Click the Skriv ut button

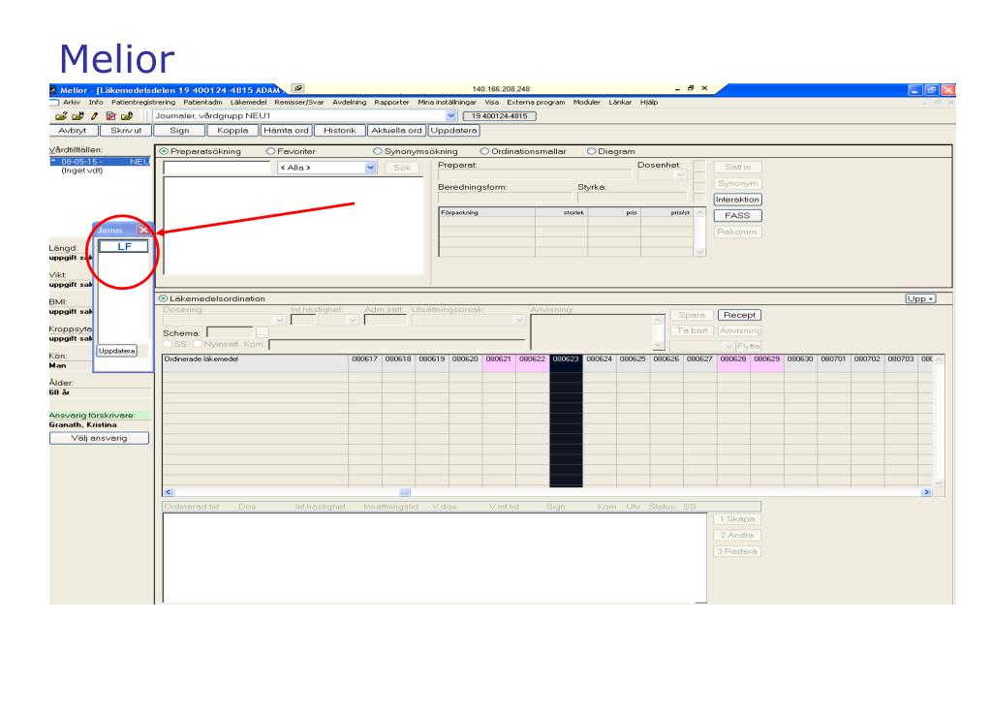click(x=126, y=130)
